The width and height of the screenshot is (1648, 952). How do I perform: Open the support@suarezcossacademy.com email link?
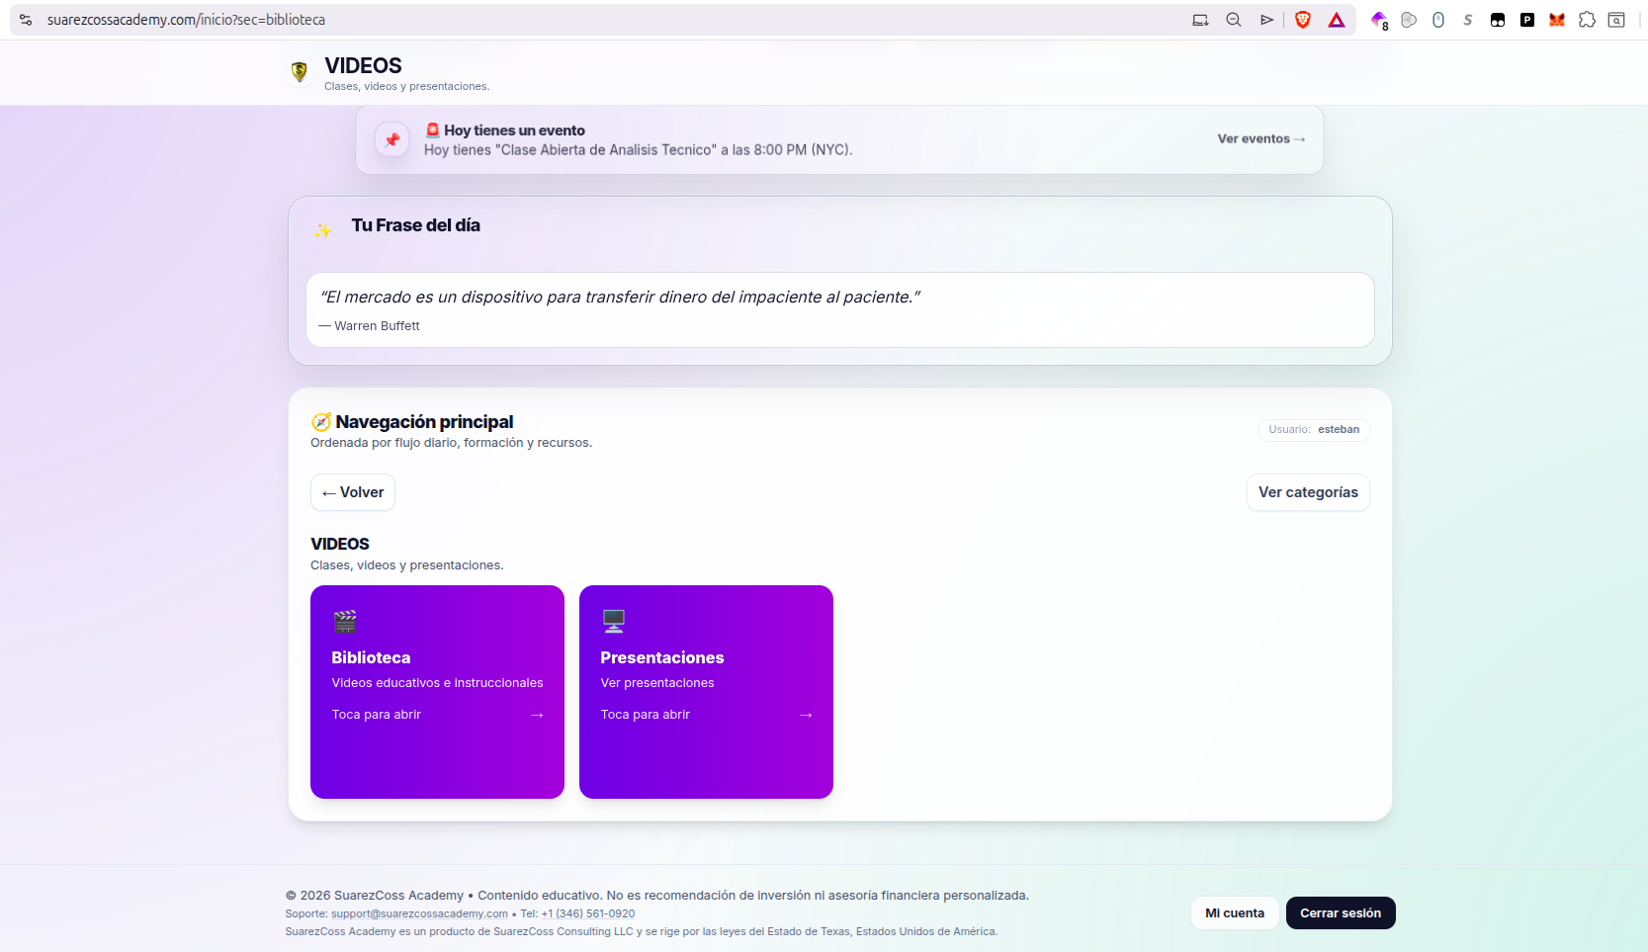point(418,913)
